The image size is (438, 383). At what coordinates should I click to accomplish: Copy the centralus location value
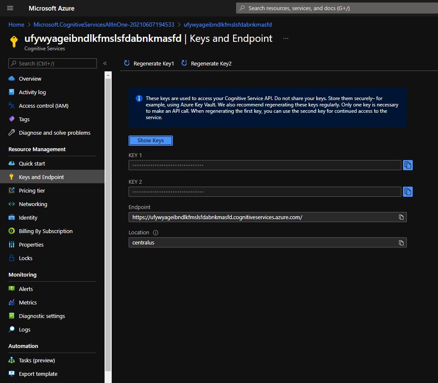tap(400, 242)
